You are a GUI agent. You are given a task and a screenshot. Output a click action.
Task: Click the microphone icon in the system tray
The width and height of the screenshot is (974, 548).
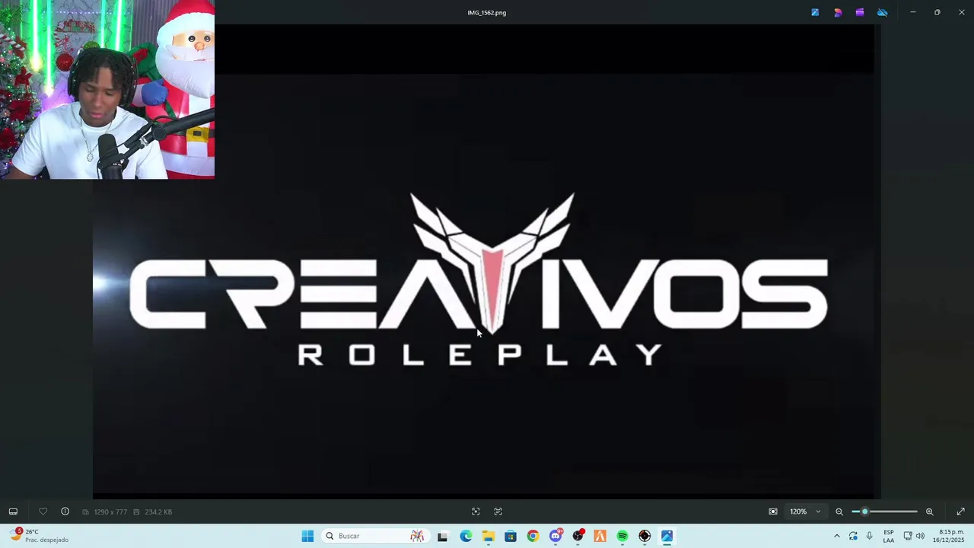(869, 536)
